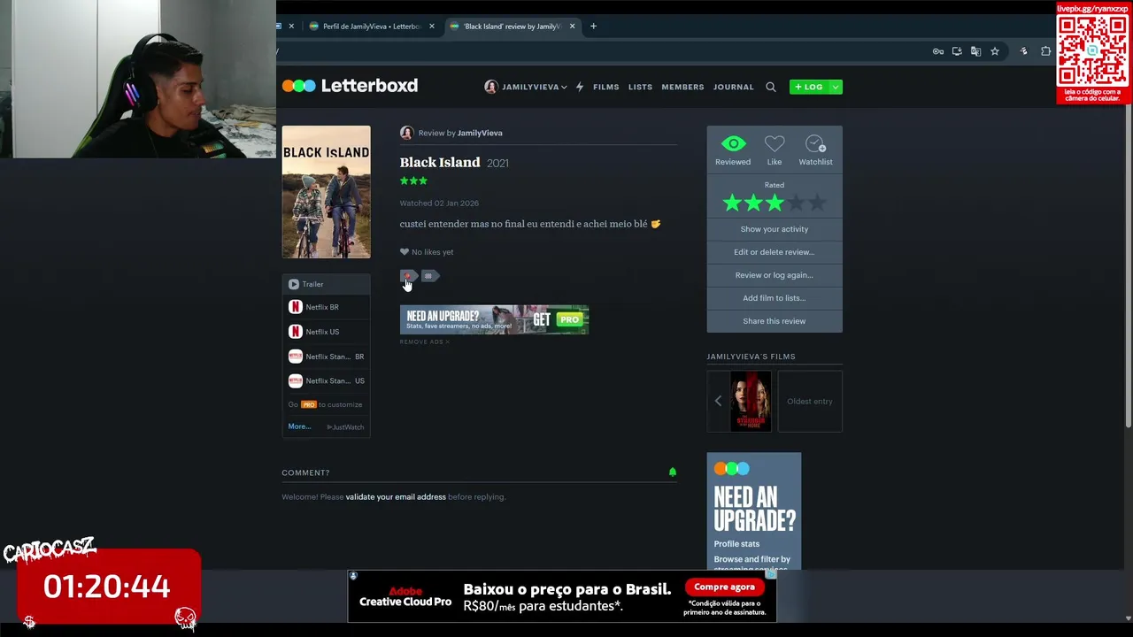Expand the LOG button dropdown arrow

click(835, 87)
